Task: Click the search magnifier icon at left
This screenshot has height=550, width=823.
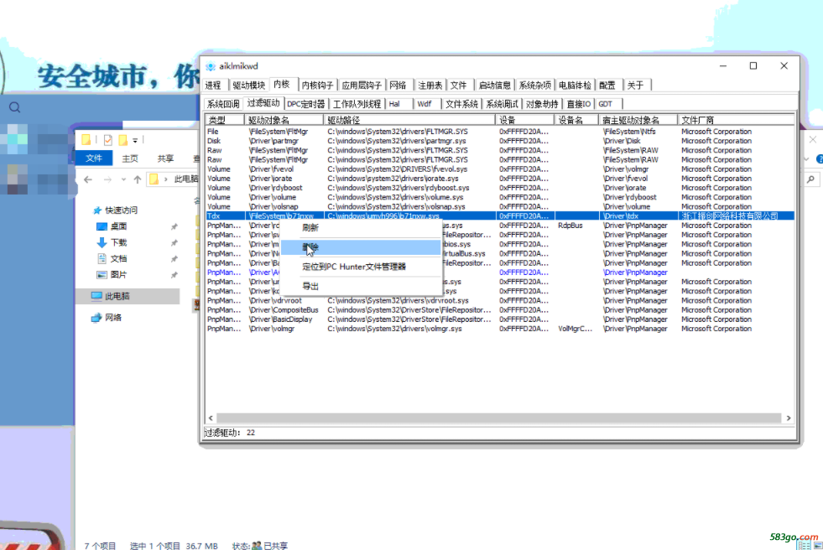Action: click(14, 107)
